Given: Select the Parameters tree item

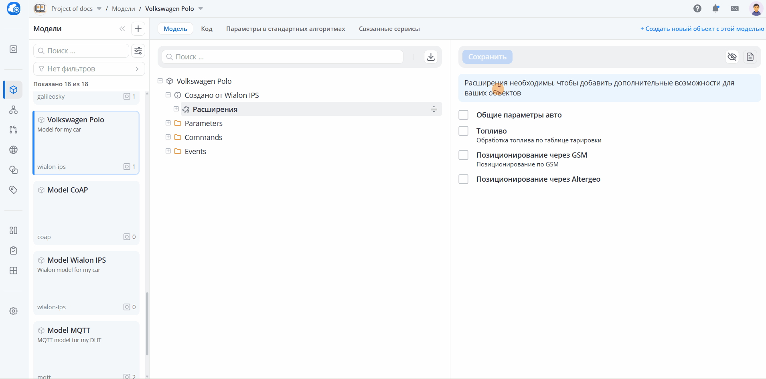Looking at the screenshot, I should 203,123.
